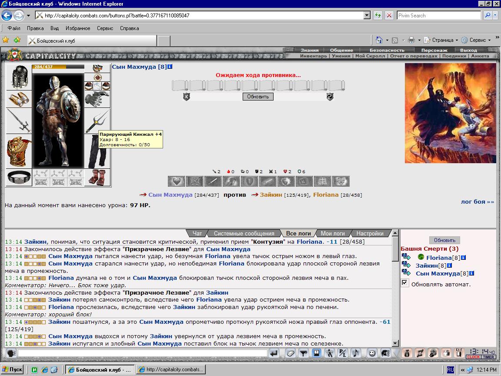
Task: Click the 284/437 health bar
Action: 58,67
